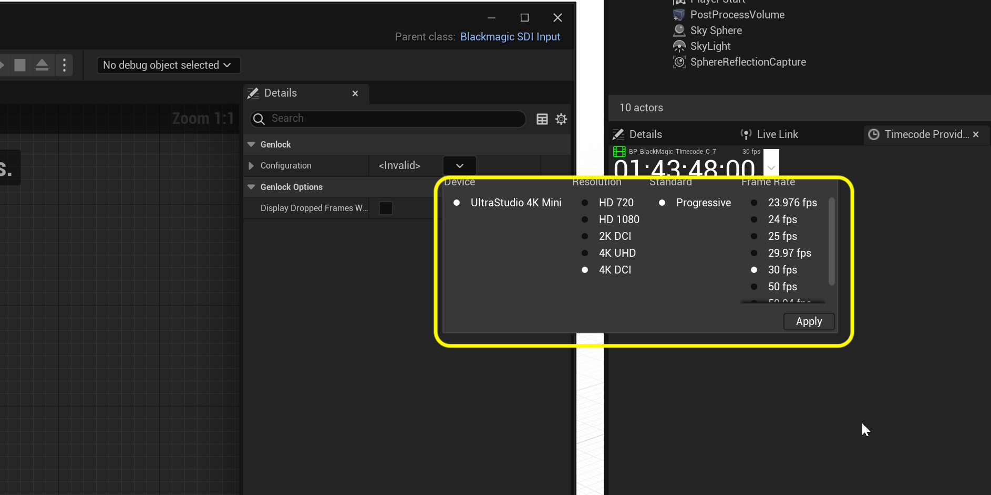Open the Configuration Invalid dropdown arrow
The height and width of the screenshot is (495, 991).
click(460, 166)
